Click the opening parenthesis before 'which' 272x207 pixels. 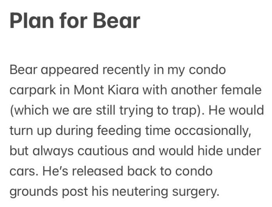pyautogui.click(x=11, y=110)
